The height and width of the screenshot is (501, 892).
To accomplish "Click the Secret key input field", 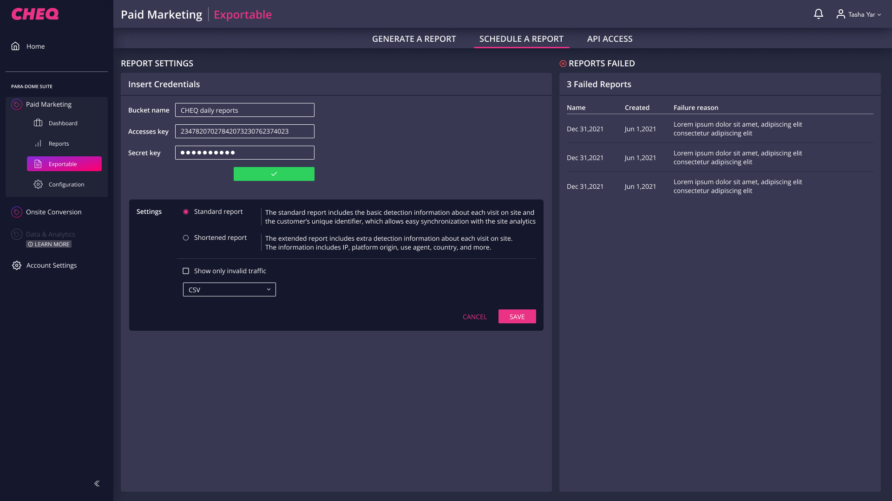I will 245,153.
